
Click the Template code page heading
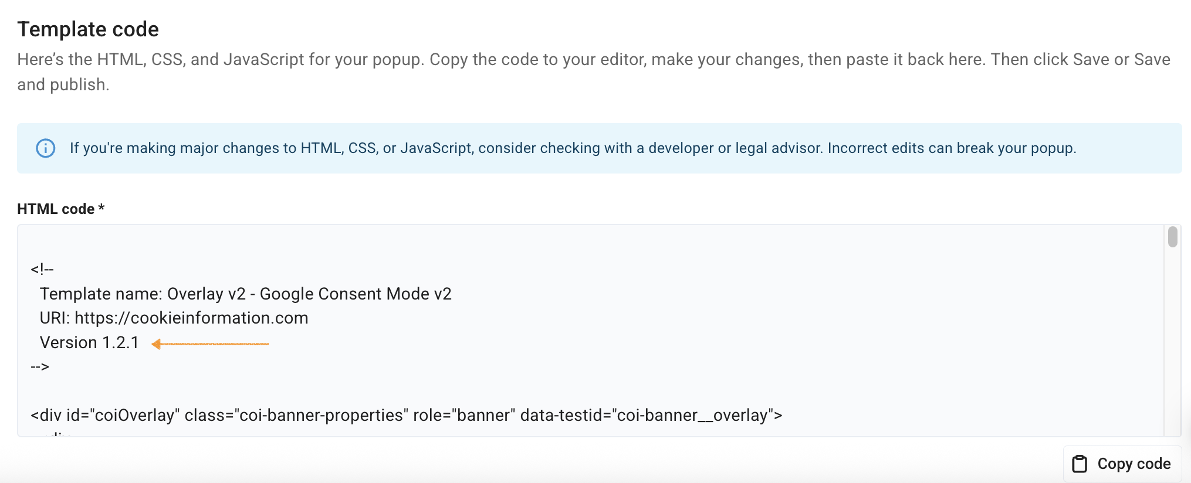pyautogui.click(x=88, y=28)
